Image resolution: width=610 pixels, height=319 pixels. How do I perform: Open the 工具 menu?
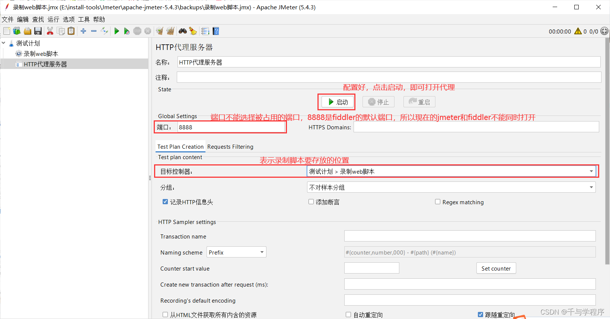(84, 19)
